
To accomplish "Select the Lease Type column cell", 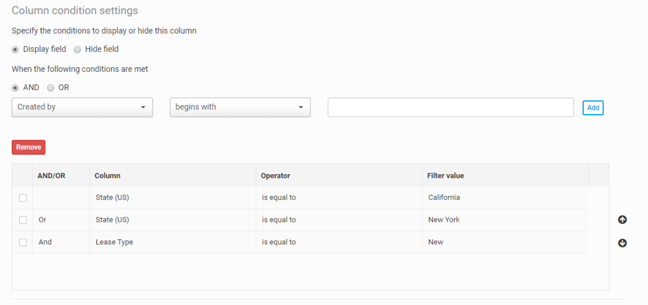I will coord(114,242).
